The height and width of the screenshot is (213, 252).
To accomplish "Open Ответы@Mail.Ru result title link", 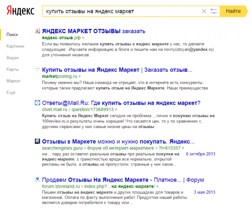I will click(121, 103).
